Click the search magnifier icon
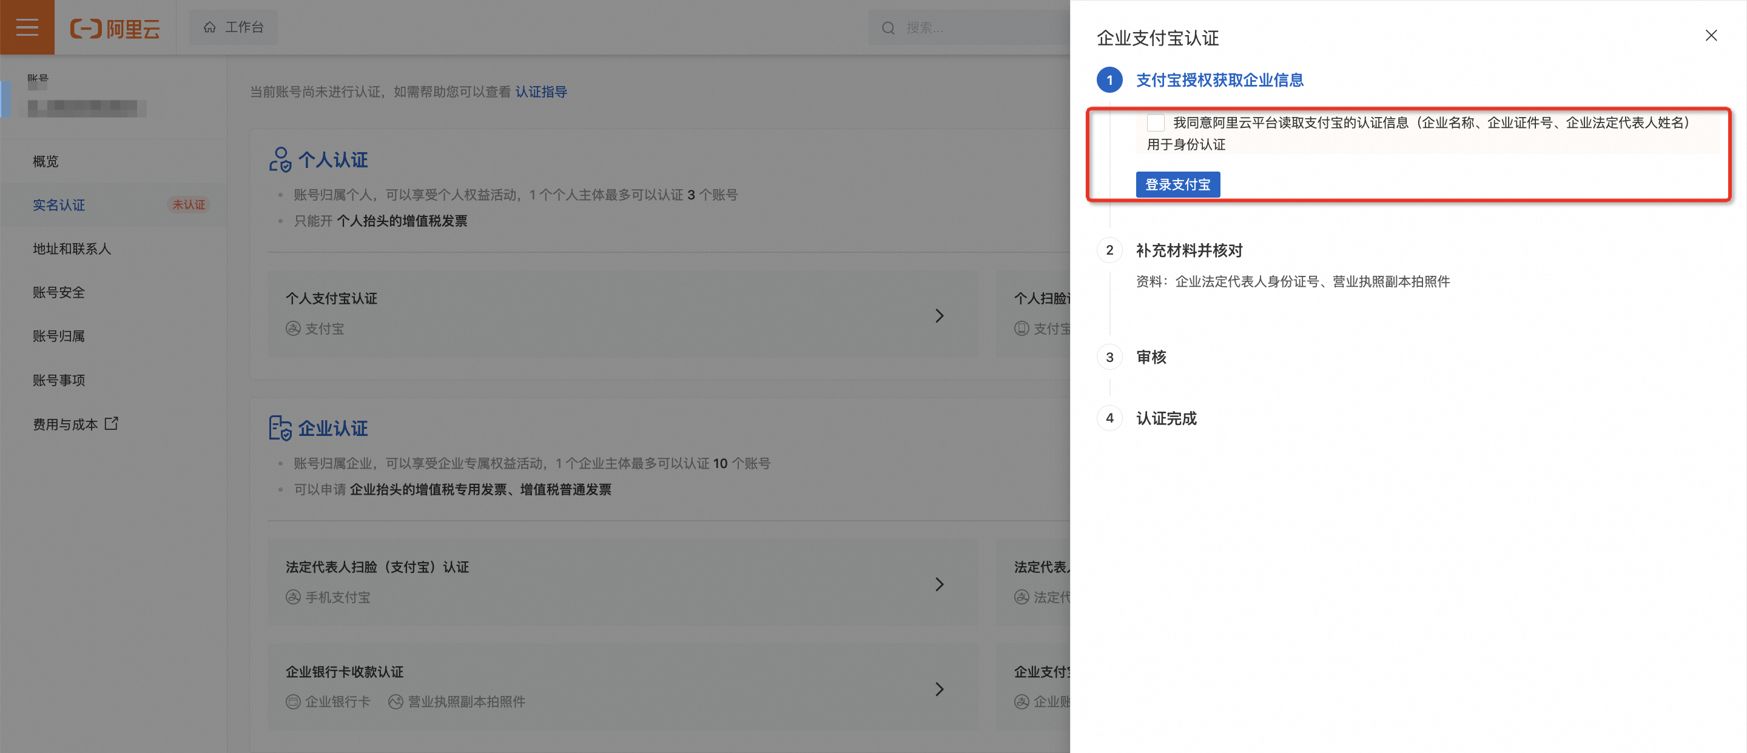1747x753 pixels. [x=887, y=28]
